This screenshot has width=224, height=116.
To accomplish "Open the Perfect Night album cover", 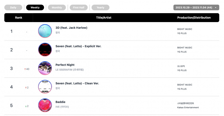I will 45,68.
